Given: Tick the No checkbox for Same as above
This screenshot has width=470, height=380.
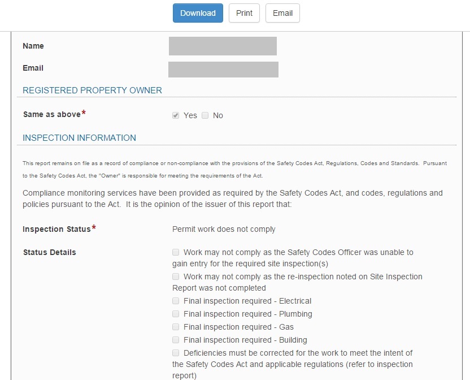Looking at the screenshot, I should coord(205,115).
